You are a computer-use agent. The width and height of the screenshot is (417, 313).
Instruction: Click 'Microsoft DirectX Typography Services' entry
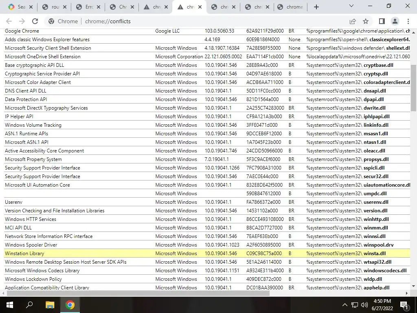point(46,108)
